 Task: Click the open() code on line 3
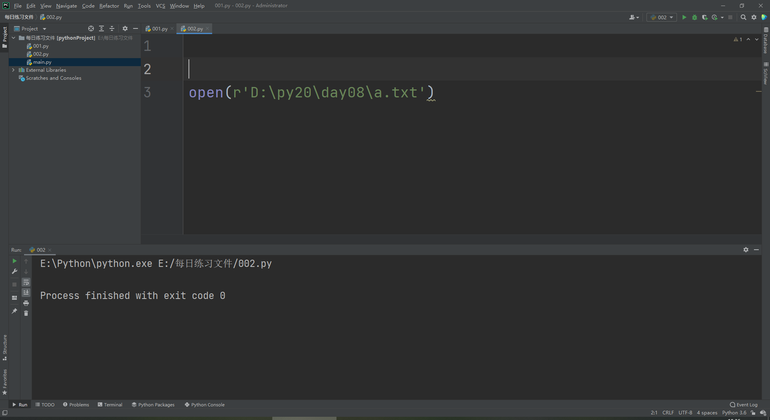pyautogui.click(x=311, y=93)
